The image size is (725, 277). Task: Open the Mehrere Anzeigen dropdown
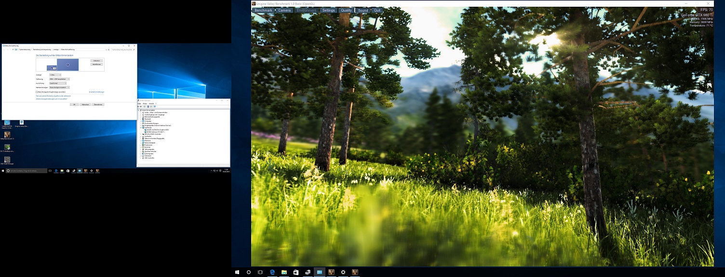pyautogui.click(x=59, y=88)
